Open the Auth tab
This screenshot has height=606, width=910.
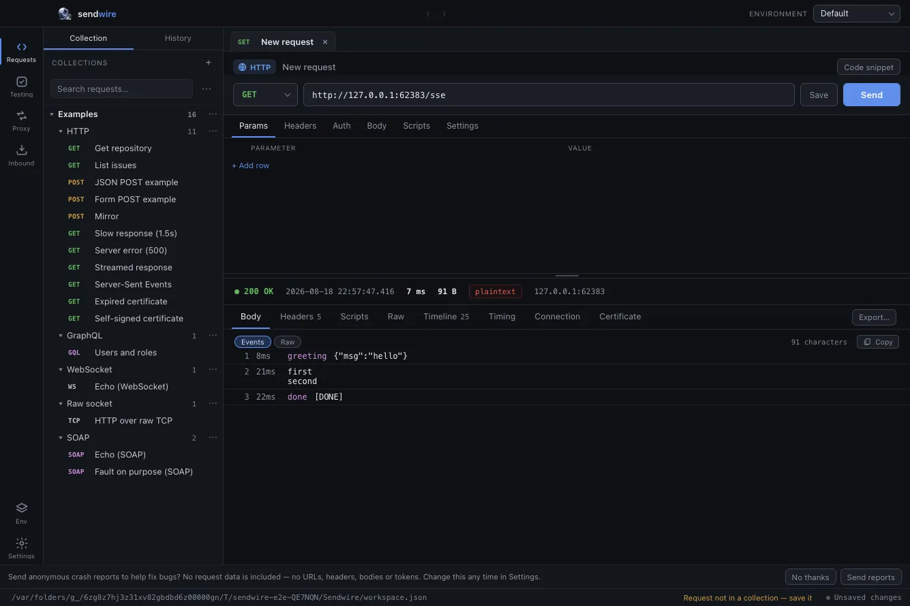coord(342,126)
